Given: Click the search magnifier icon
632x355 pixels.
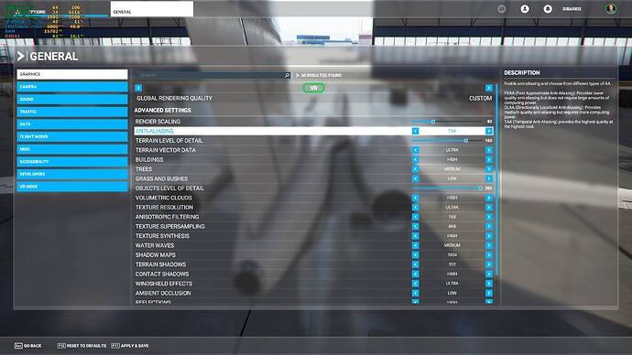Looking at the screenshot, I should [287, 75].
